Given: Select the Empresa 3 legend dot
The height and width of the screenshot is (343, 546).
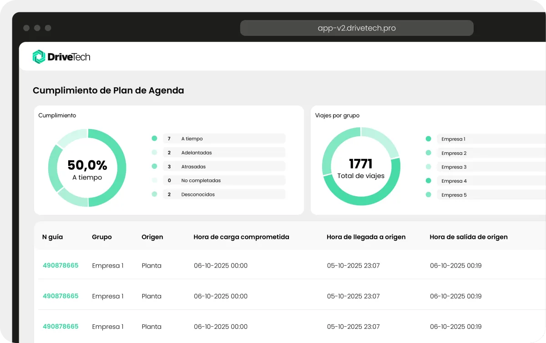Looking at the screenshot, I should tap(428, 167).
